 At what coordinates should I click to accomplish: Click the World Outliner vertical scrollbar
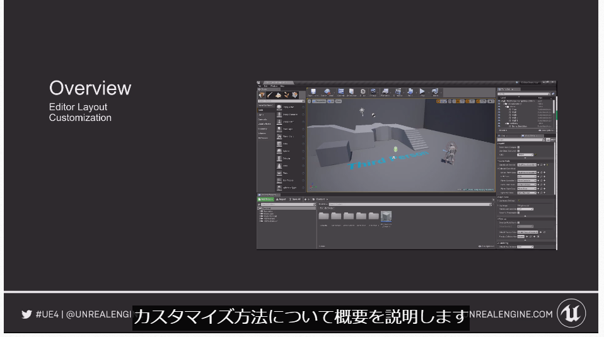554,107
